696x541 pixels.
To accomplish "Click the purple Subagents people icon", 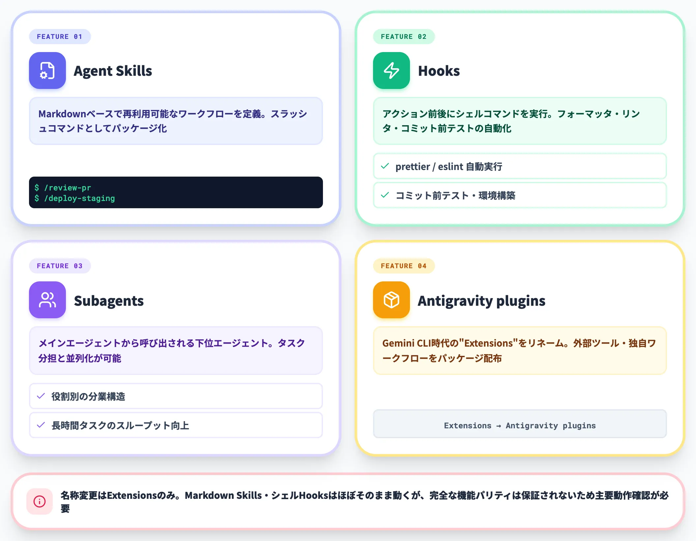I will coord(47,300).
